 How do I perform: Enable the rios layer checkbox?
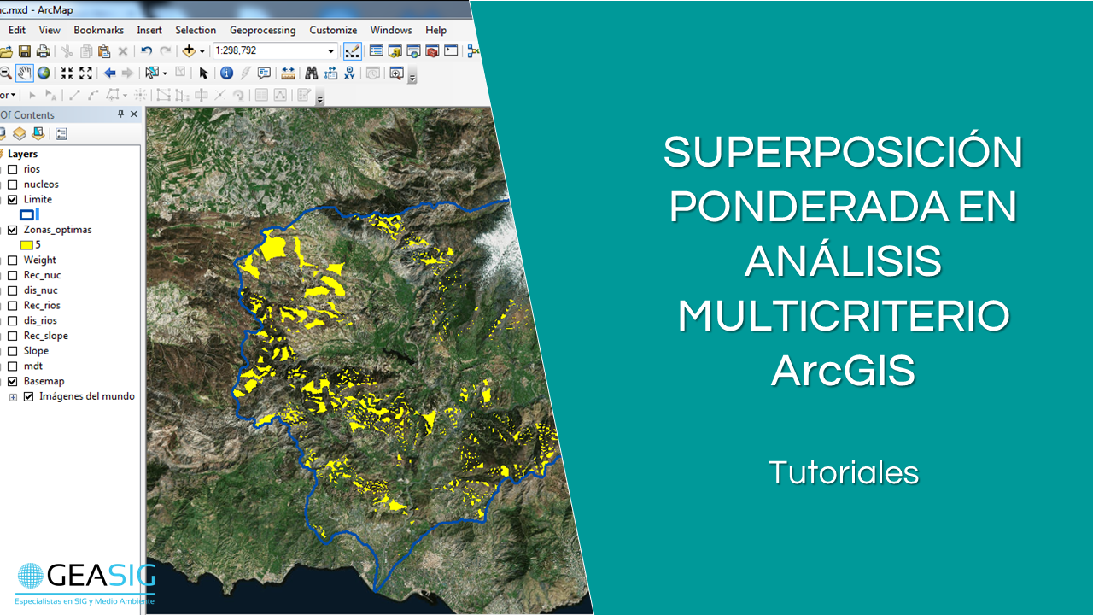pyautogui.click(x=12, y=169)
